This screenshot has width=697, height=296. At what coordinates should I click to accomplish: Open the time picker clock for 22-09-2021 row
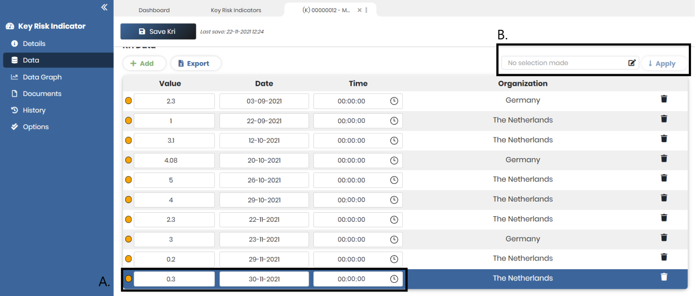pos(394,121)
